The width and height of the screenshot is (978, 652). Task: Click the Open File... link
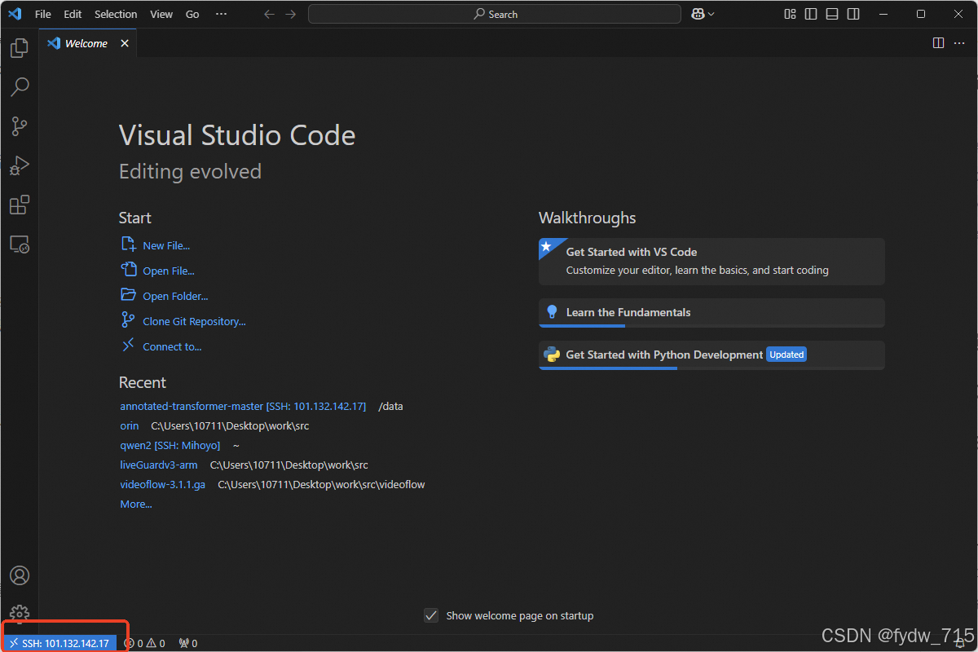pos(169,271)
